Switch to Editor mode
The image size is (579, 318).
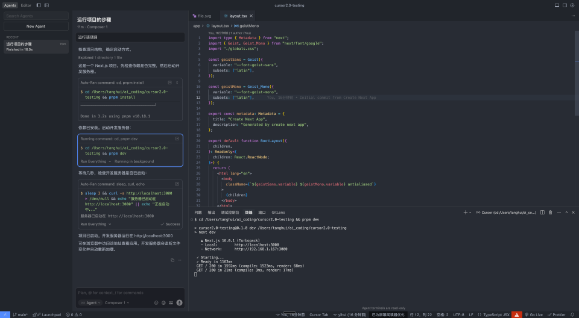(26, 5)
